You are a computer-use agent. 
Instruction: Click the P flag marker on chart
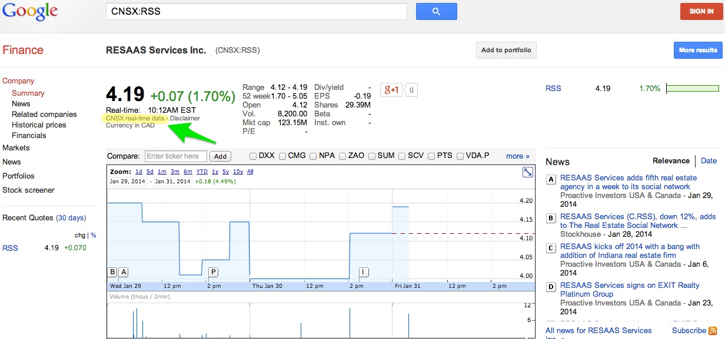point(214,271)
